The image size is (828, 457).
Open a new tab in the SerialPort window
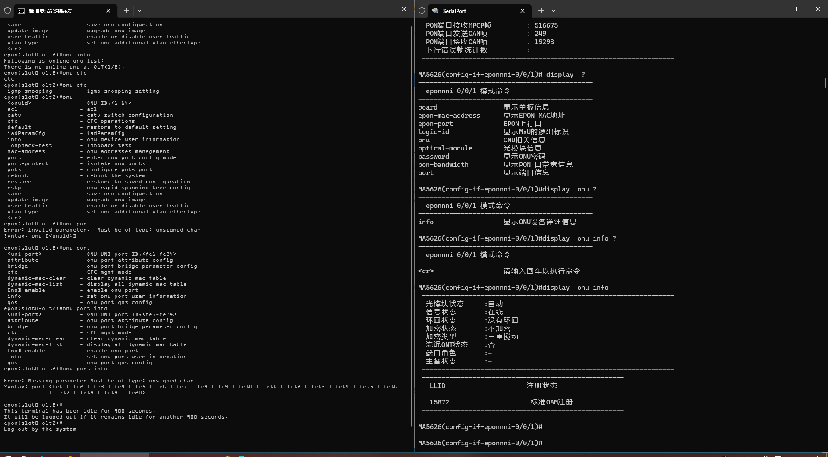[x=541, y=11]
